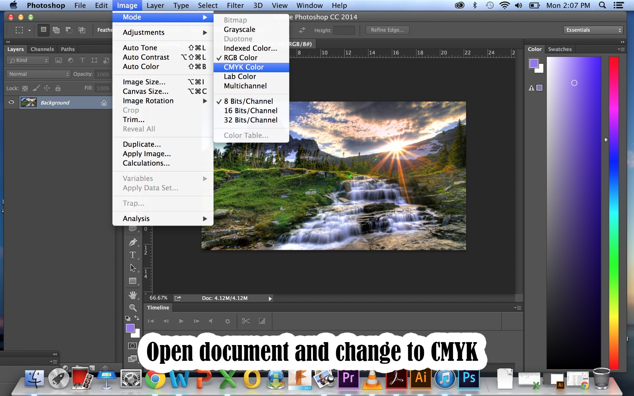
Task: Click the Background layer's padlock icon
Action: coord(104,103)
